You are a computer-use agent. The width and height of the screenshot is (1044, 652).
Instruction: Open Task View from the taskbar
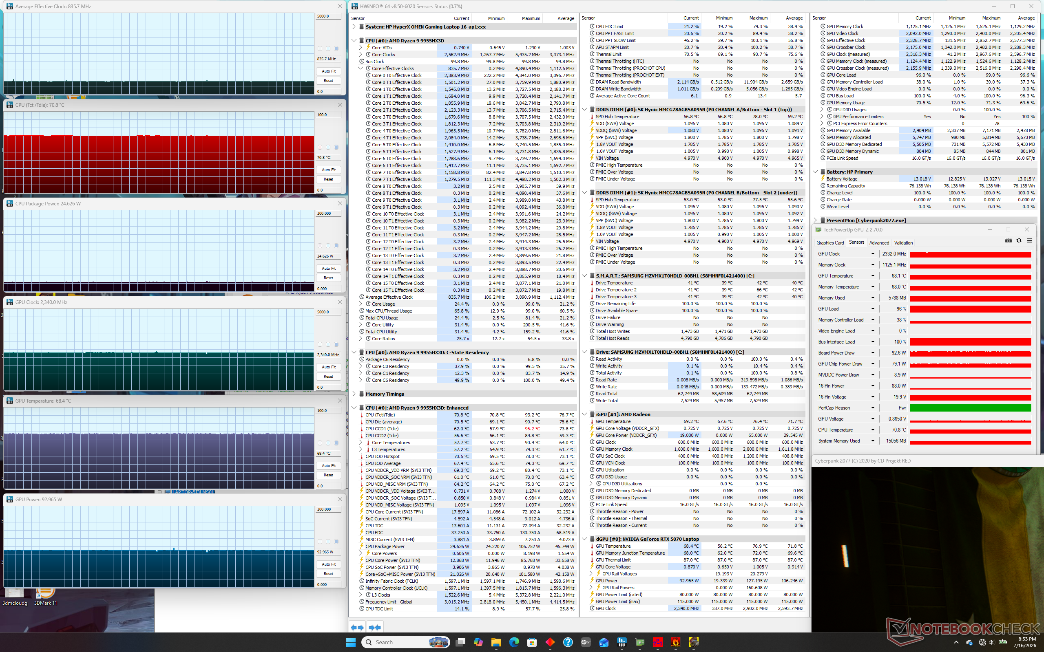460,642
